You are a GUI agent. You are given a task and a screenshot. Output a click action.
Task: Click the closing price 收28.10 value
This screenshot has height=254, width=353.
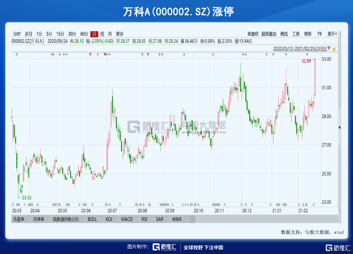(77, 41)
